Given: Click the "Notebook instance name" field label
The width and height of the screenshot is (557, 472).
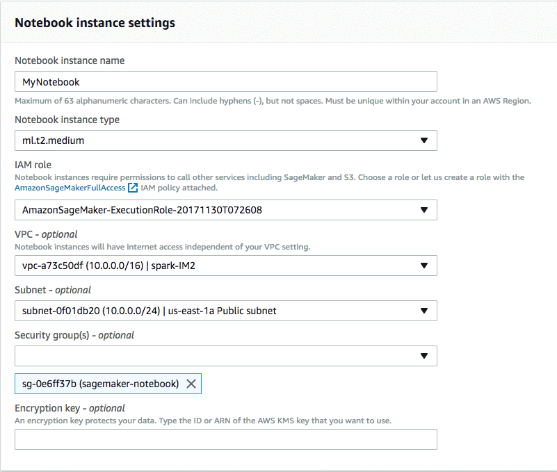Looking at the screenshot, I should (70, 60).
